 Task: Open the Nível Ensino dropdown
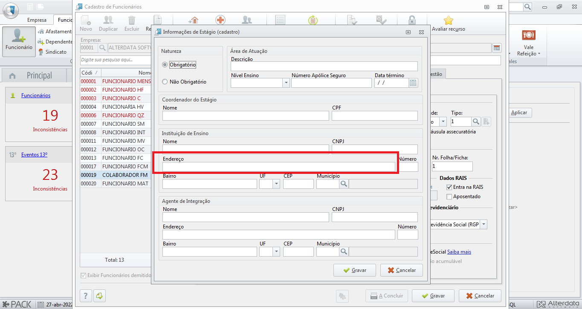pyautogui.click(x=286, y=83)
